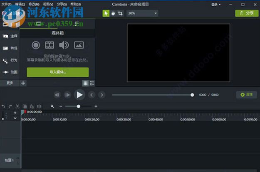Open the 视图 menu
The height and width of the screenshot is (172, 260).
(48, 4)
